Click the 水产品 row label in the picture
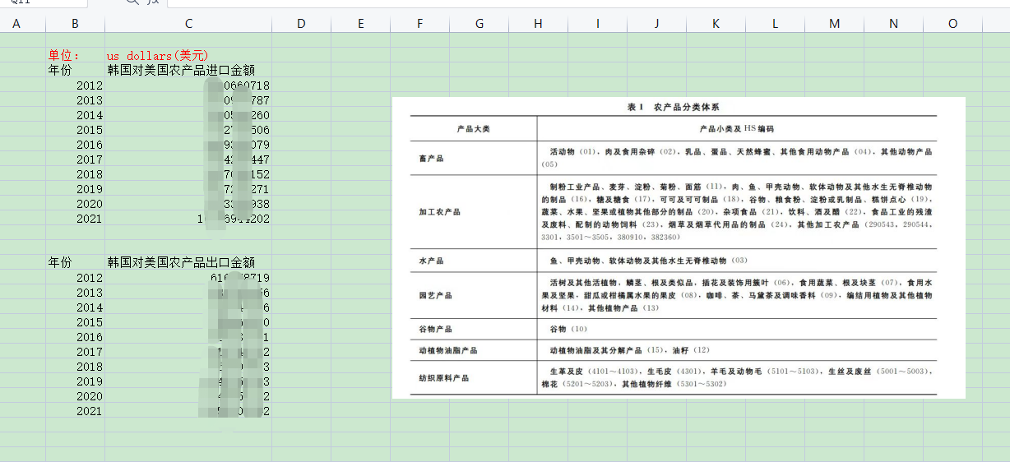 (431, 261)
